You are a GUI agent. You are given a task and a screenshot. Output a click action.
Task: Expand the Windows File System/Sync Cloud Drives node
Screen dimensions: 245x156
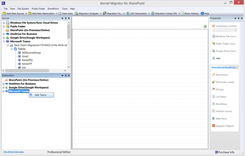click(4, 23)
